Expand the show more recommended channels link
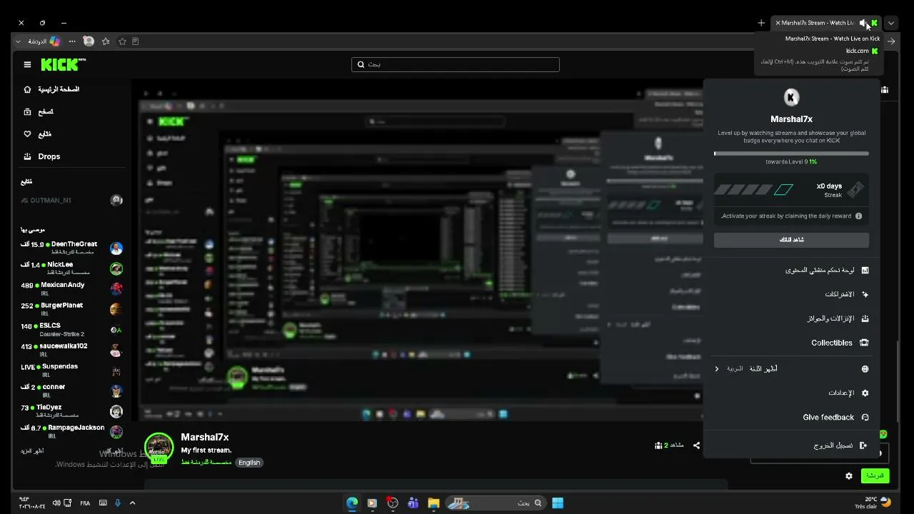Image resolution: width=914 pixels, height=514 pixels. [32, 451]
